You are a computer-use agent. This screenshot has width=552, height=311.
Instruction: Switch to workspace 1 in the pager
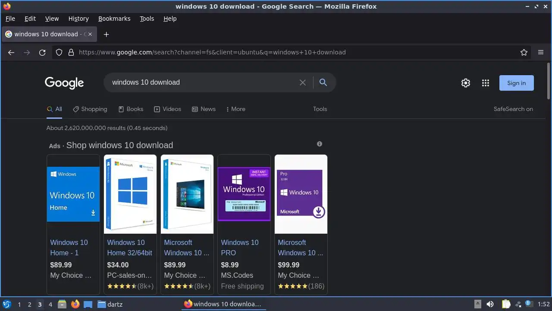[19, 305]
